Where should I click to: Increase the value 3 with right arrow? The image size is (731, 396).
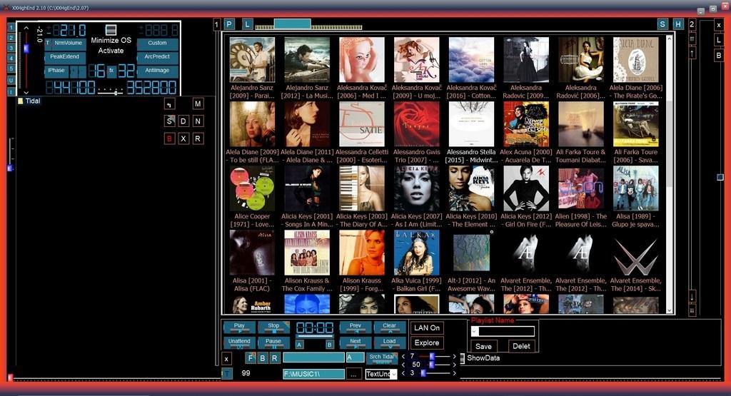[454, 373]
